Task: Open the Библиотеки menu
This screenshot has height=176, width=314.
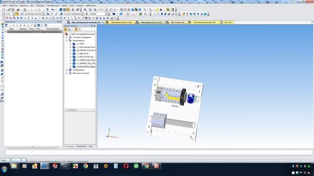Action: tap(91, 5)
